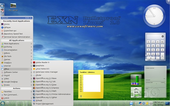Expand the Games submenu
Viewport: 170px width, 106px height.
coord(16,59)
